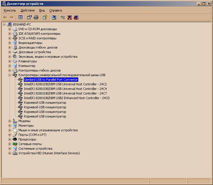Click the green update driver toolbar icon
The height and width of the screenshot is (185, 213).
coord(63,17)
